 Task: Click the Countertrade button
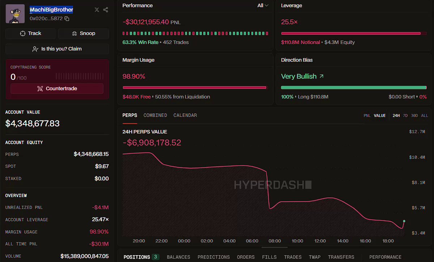(57, 88)
